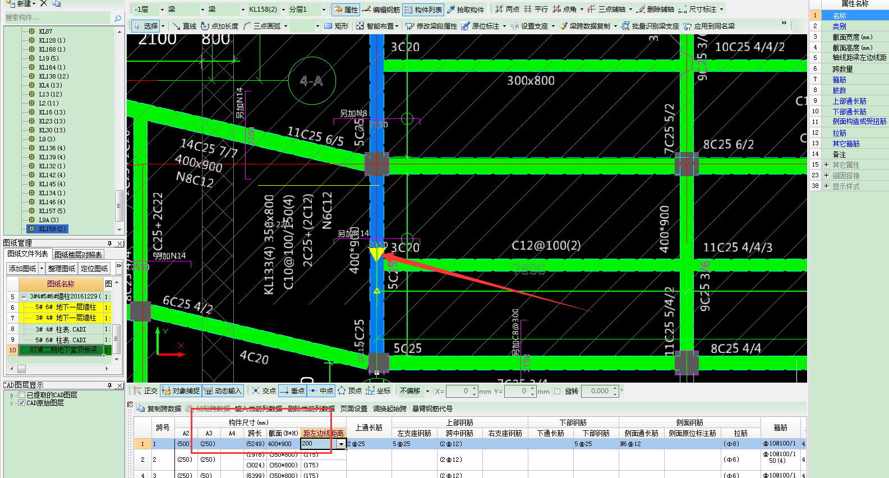Activate 拾取构件 pick component tool
The height and width of the screenshot is (478, 889).
point(466,10)
